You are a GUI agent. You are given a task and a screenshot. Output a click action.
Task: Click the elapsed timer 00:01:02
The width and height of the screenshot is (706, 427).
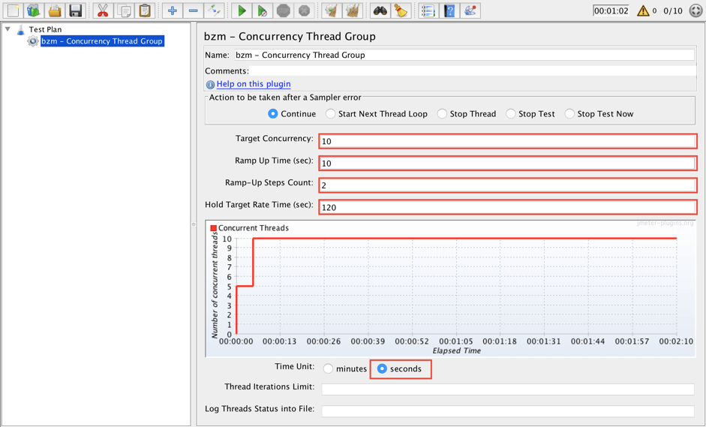[x=611, y=11]
